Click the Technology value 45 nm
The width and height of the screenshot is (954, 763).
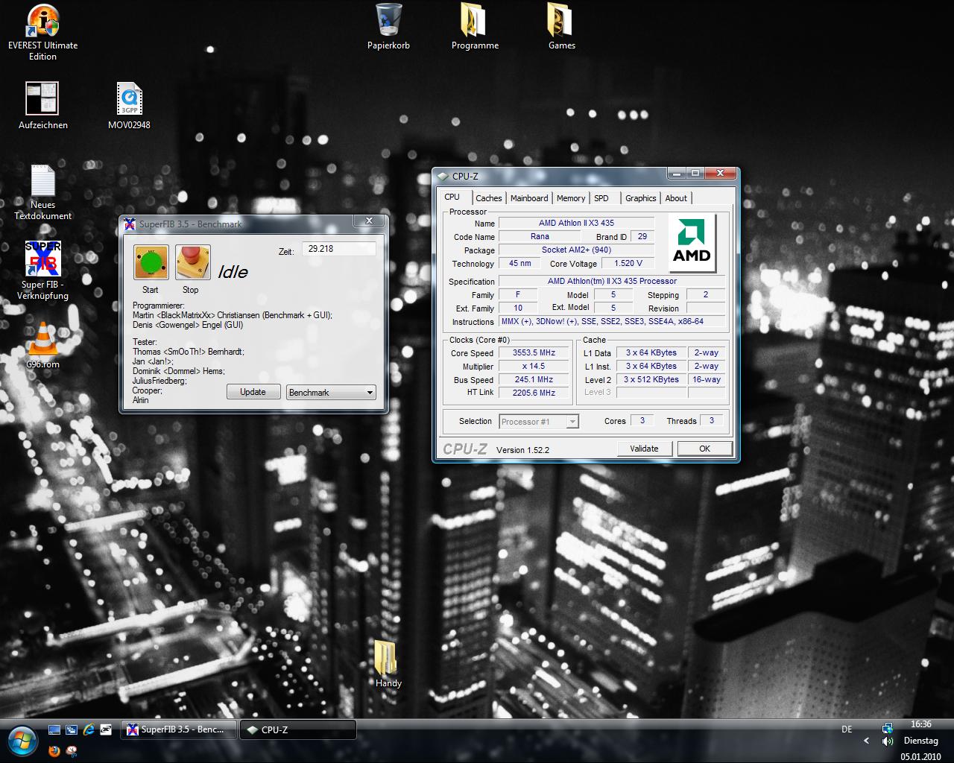(519, 263)
